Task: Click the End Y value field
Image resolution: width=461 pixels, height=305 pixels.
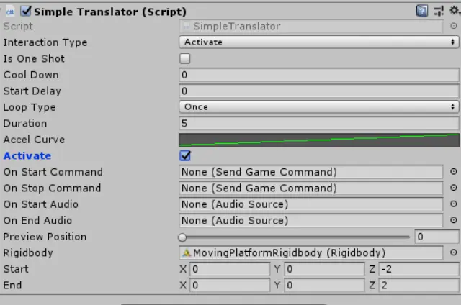Action: pos(324,285)
